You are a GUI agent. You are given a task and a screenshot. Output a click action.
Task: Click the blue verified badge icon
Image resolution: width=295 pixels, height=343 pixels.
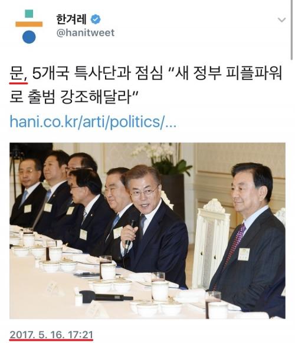click(x=96, y=19)
